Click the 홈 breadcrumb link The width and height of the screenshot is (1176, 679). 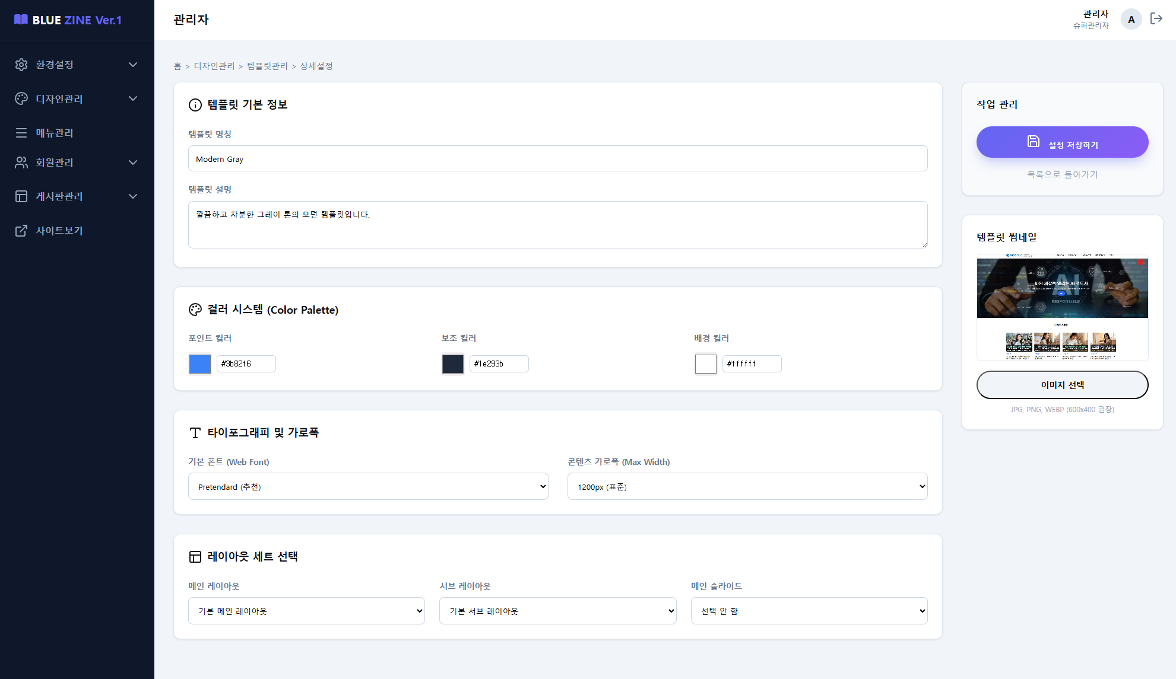tap(177, 66)
